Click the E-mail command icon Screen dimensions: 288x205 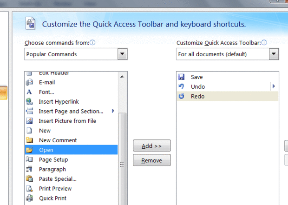coord(30,82)
